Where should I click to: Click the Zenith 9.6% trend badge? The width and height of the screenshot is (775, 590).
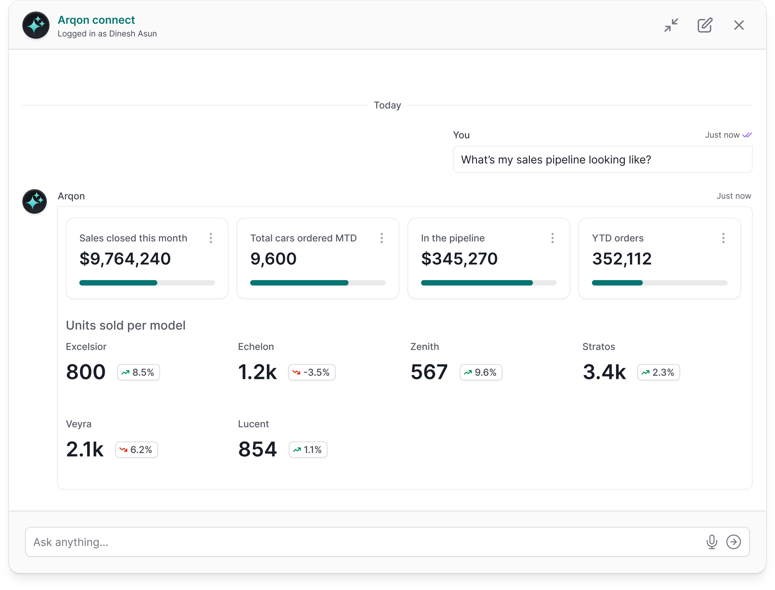pyautogui.click(x=480, y=372)
